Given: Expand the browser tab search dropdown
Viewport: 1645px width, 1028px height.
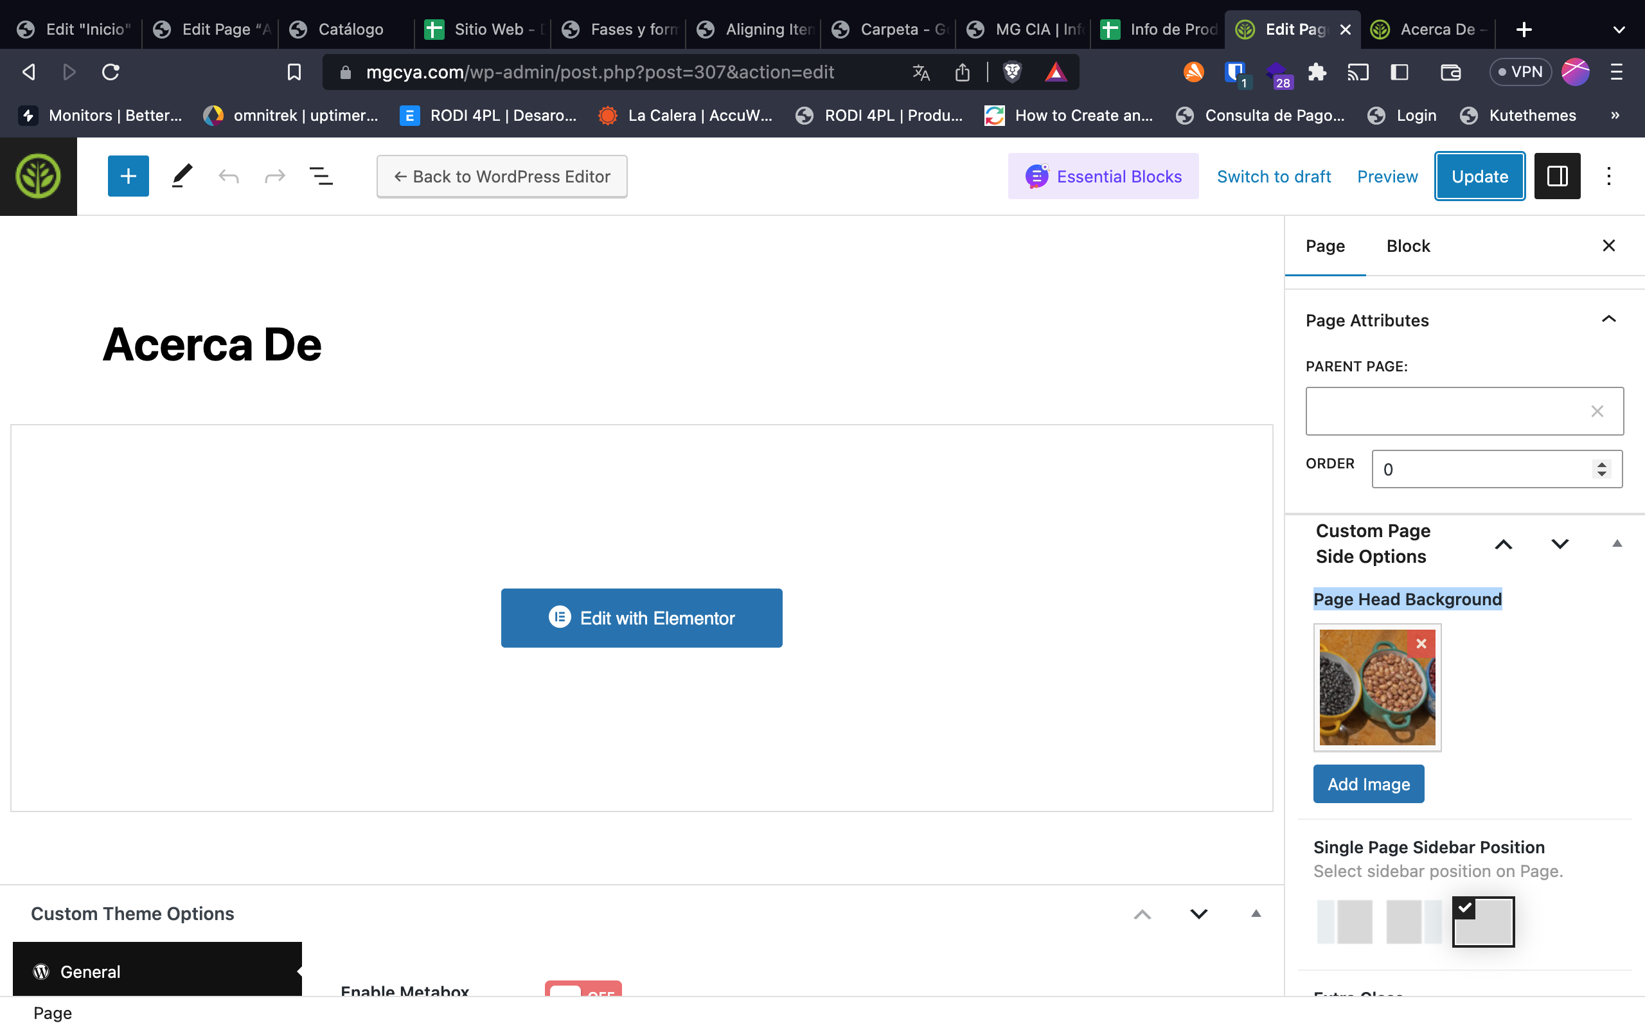Looking at the screenshot, I should (x=1619, y=30).
